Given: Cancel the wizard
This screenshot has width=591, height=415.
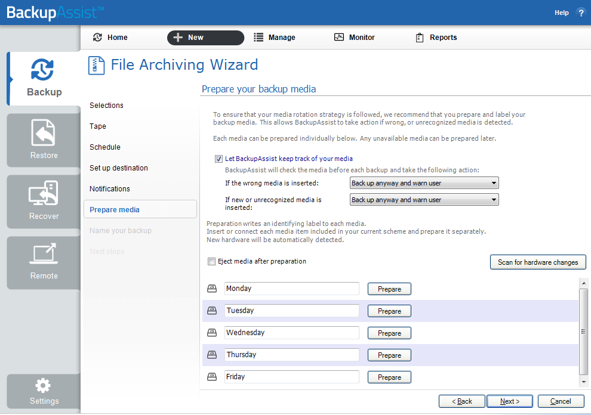Looking at the screenshot, I should coord(561,401).
